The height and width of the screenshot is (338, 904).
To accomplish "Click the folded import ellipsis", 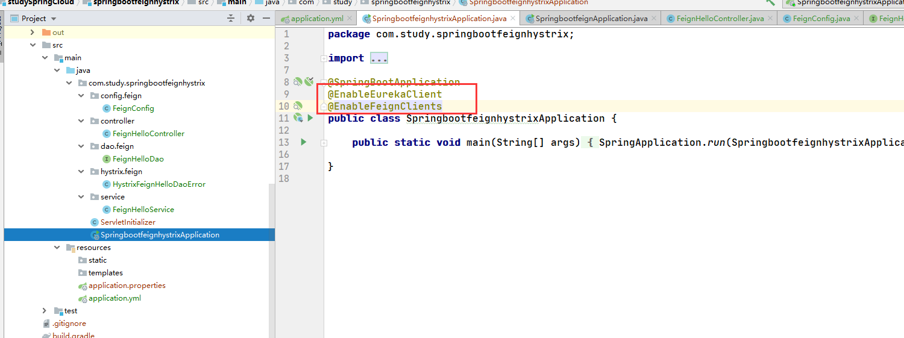I will [379, 58].
